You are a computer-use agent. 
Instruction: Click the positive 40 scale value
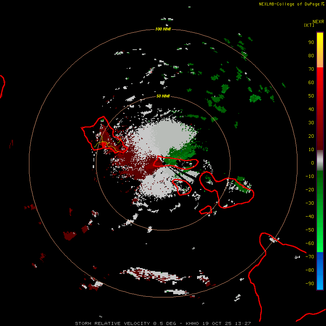[x=311, y=109]
